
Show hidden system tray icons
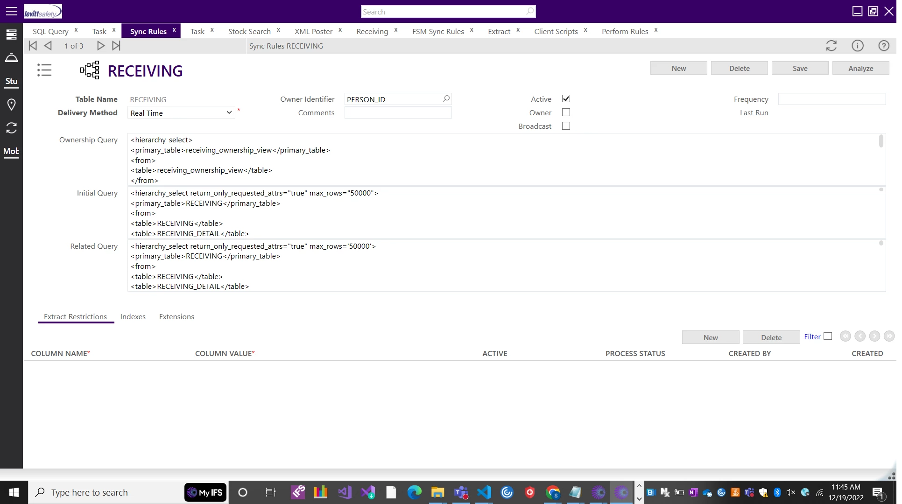pyautogui.click(x=639, y=486)
